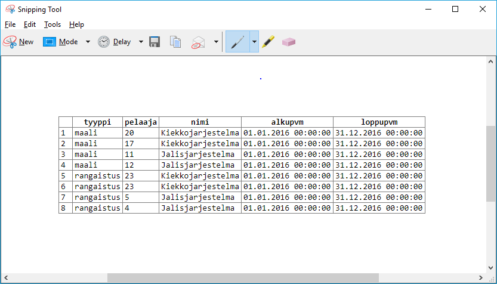Click the Delay clock icon
497x284 pixels.
point(104,42)
